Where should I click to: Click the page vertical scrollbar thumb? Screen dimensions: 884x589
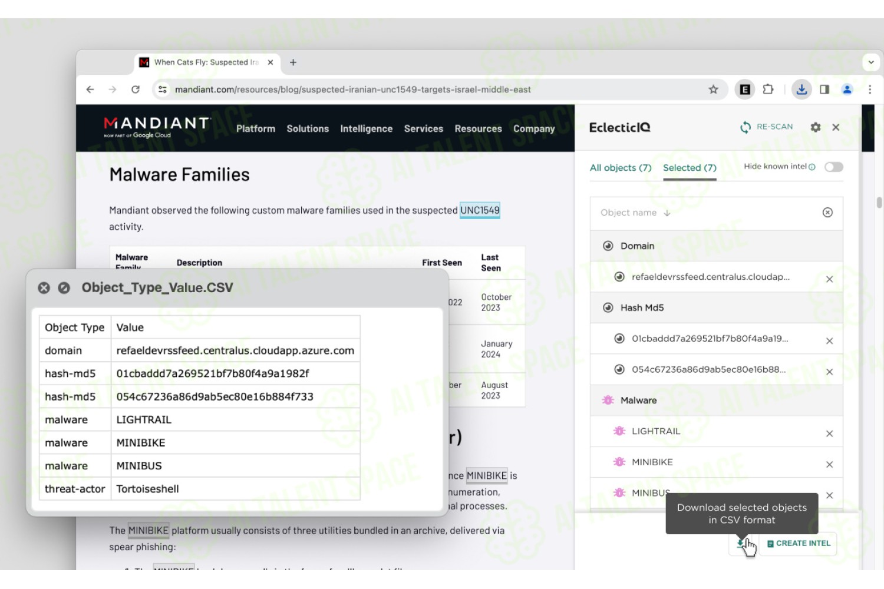click(x=879, y=203)
